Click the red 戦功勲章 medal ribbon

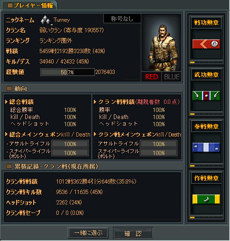click(206, 44)
